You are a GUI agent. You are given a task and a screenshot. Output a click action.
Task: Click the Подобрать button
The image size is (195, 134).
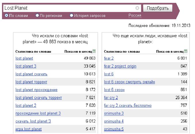(158, 8)
